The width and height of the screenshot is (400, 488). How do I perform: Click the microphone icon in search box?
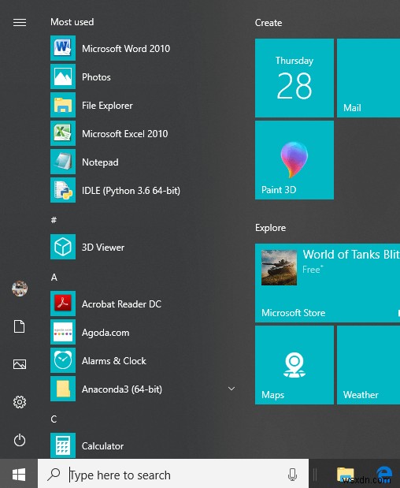[x=292, y=475]
